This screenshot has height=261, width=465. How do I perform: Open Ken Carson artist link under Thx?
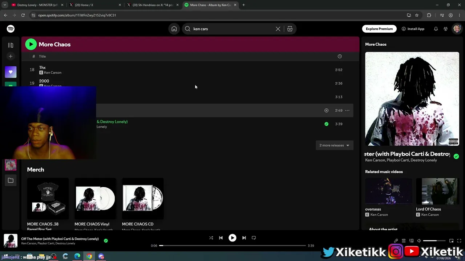(x=53, y=72)
